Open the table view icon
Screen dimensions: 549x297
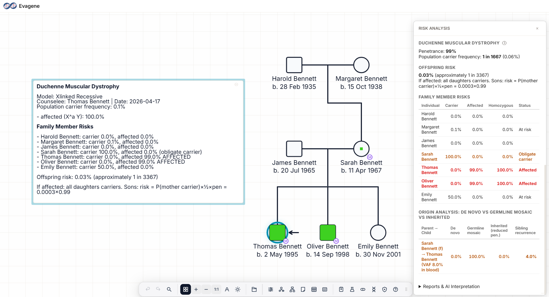tap(314, 289)
